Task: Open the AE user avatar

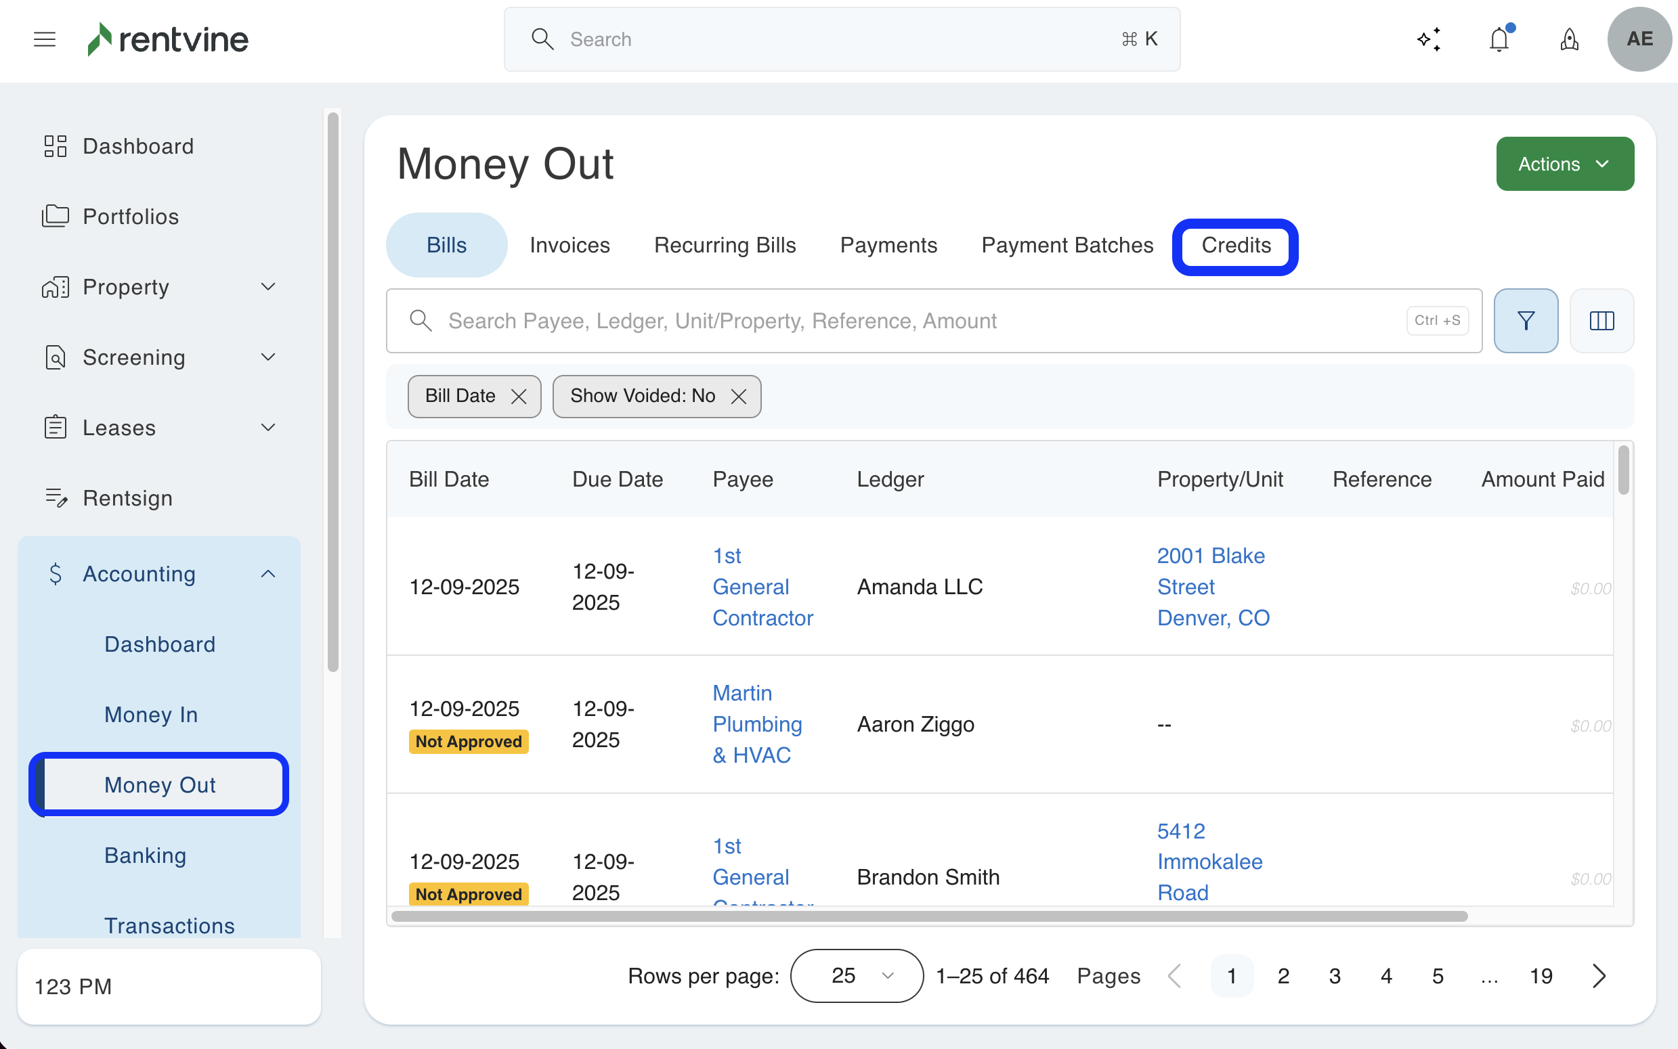Action: point(1639,39)
